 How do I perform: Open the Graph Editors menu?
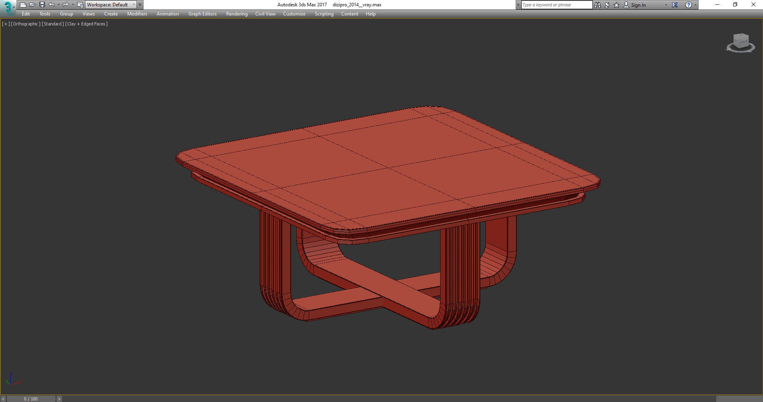coord(202,14)
